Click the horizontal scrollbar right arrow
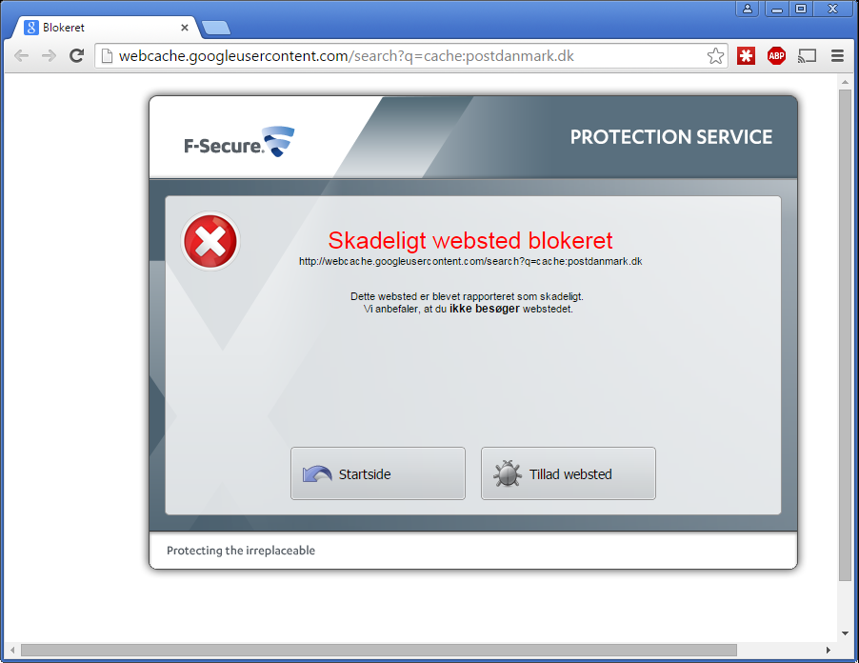The width and height of the screenshot is (859, 663). 829,650
